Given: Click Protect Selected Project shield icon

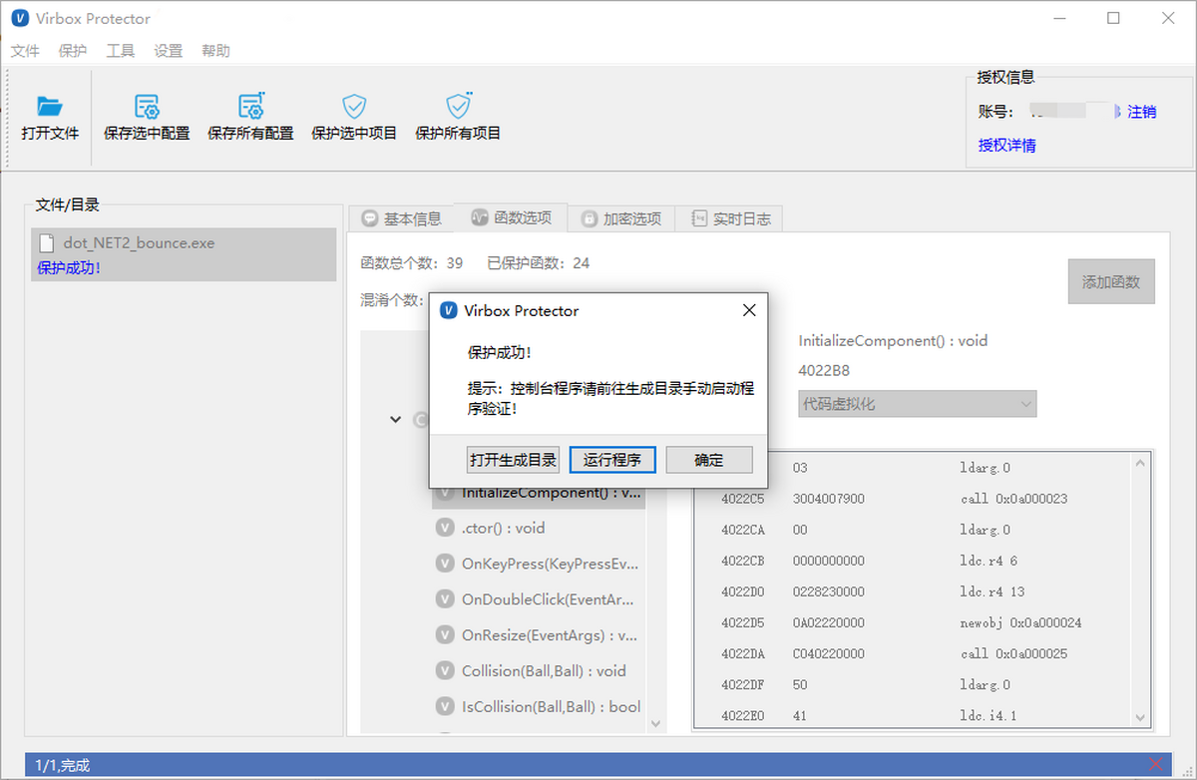Looking at the screenshot, I should tap(354, 106).
